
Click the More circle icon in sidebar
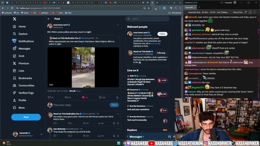click(15, 107)
